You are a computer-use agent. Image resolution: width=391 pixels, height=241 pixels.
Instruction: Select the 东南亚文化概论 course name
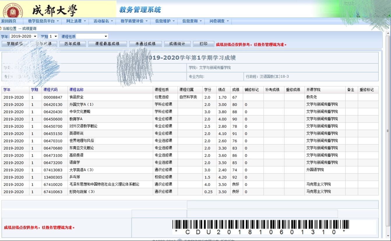point(82,148)
